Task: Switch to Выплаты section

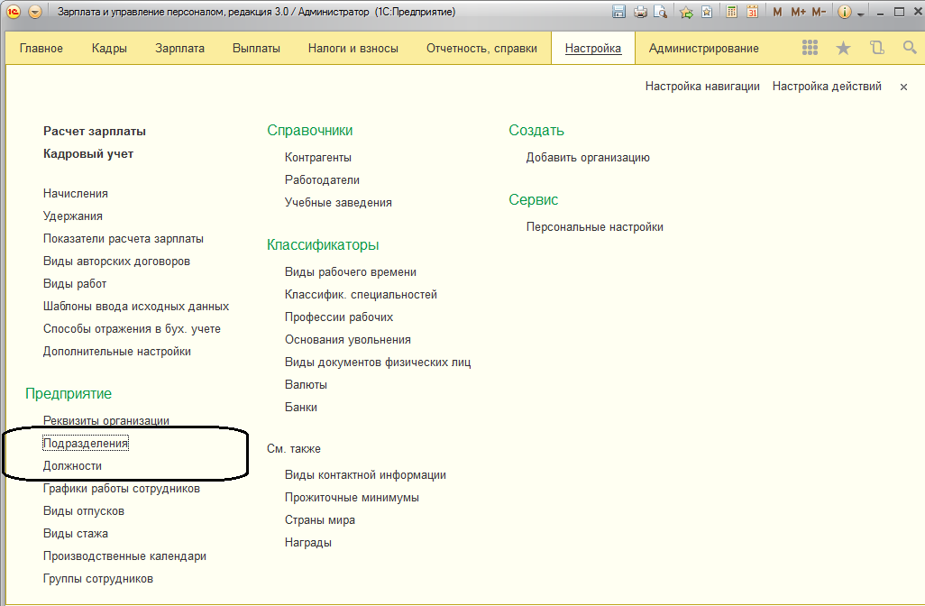Action: tap(256, 49)
